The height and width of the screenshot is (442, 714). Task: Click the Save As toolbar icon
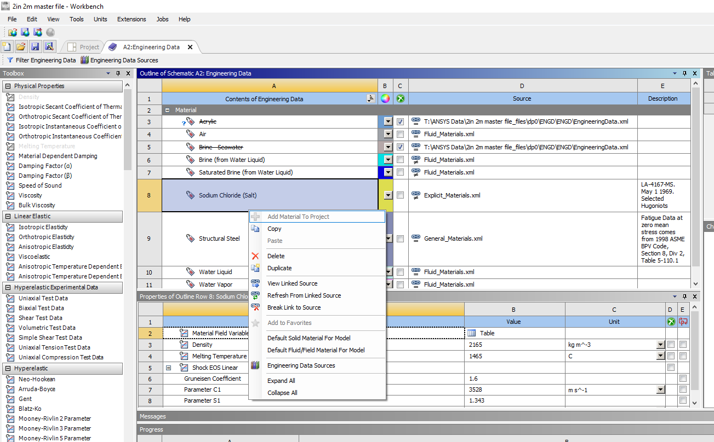49,47
